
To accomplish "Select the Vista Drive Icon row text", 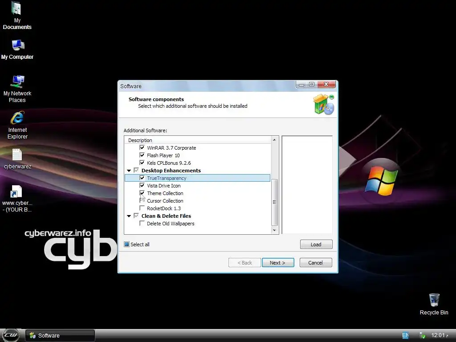I will point(164,186).
